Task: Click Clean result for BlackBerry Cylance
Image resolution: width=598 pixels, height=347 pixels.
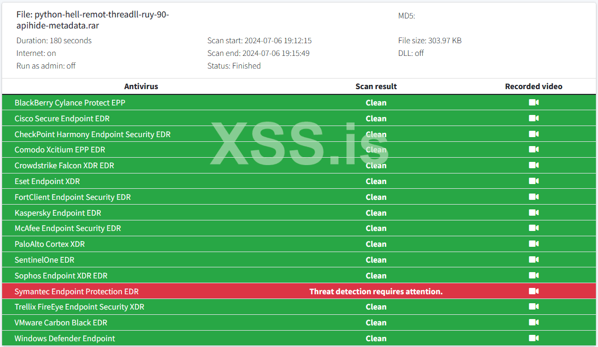Action: click(x=376, y=103)
